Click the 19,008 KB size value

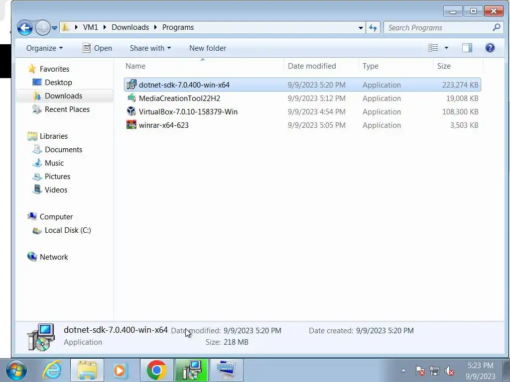(462, 98)
